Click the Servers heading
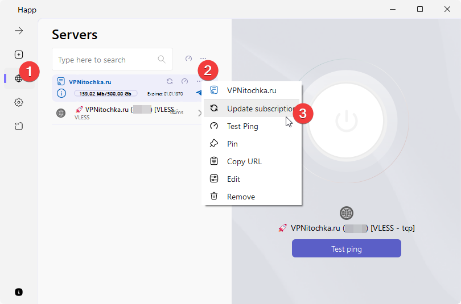Image resolution: width=461 pixels, height=304 pixels. [75, 35]
